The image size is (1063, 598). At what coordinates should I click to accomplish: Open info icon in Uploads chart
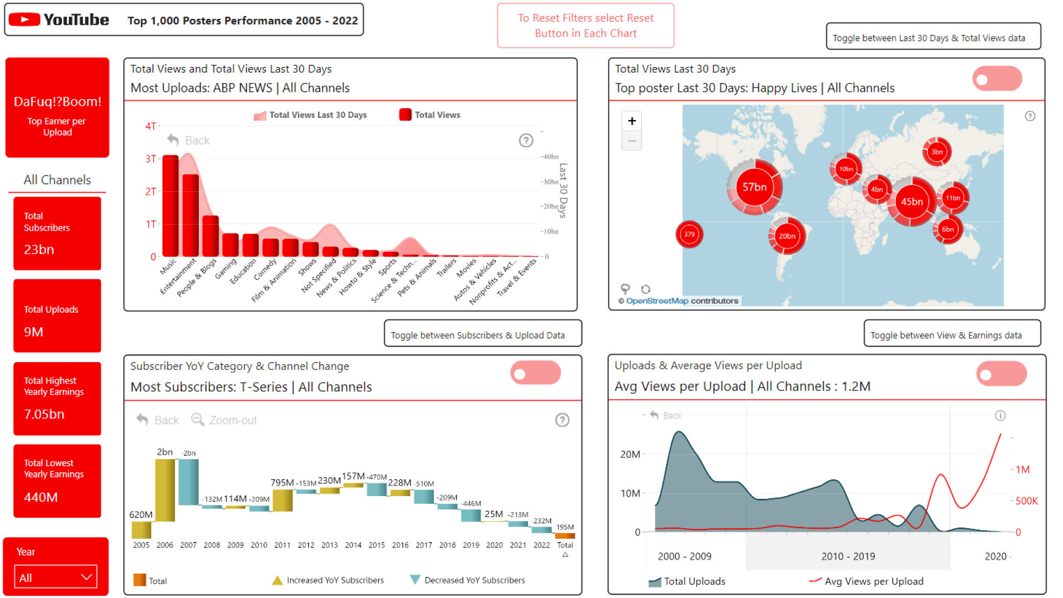coord(1000,416)
